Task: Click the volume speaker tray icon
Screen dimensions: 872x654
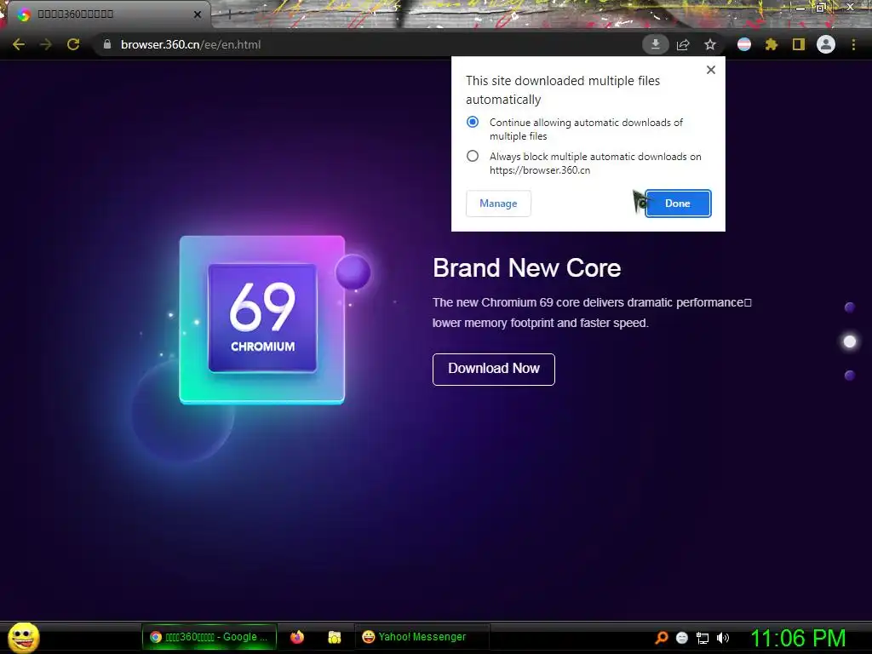Action: [x=723, y=638]
